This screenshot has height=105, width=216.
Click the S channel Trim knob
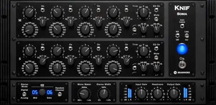coord(143,51)
